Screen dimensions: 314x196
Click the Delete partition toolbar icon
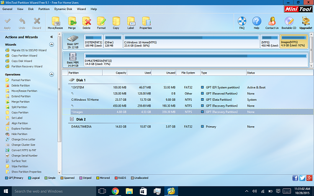tap(87, 22)
